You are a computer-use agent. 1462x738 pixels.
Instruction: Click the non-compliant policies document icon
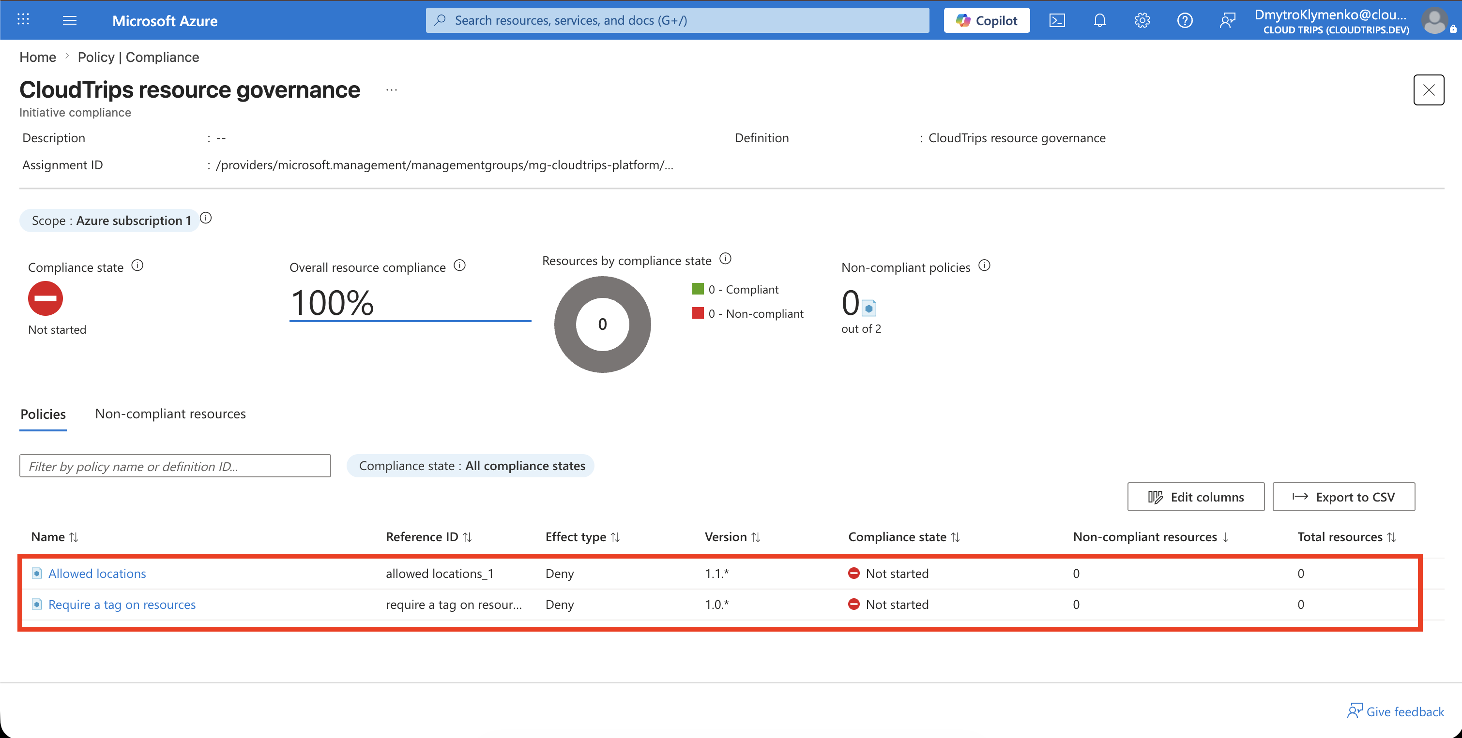click(x=869, y=308)
